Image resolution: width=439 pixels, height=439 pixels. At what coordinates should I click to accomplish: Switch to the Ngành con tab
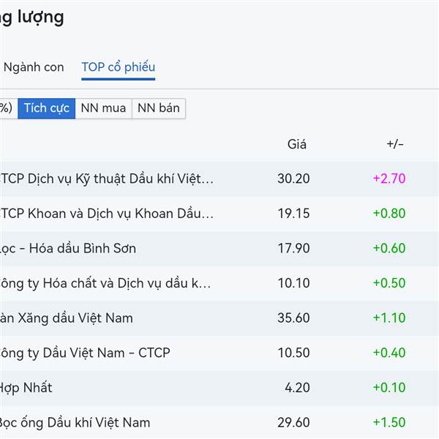coord(34,67)
